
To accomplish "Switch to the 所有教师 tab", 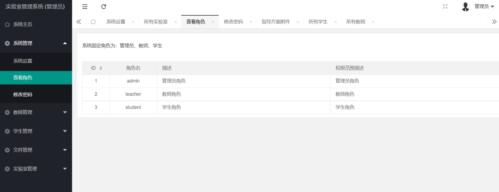I will point(355,22).
